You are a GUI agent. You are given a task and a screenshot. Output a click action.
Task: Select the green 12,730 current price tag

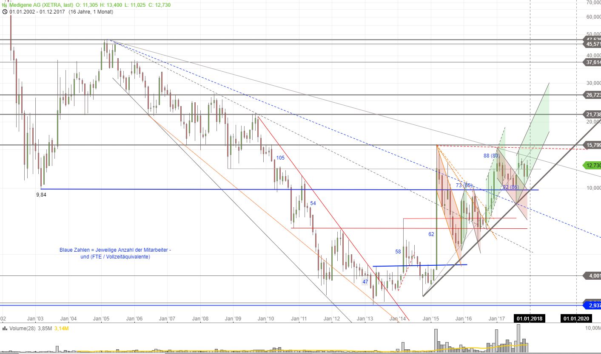tap(590, 166)
